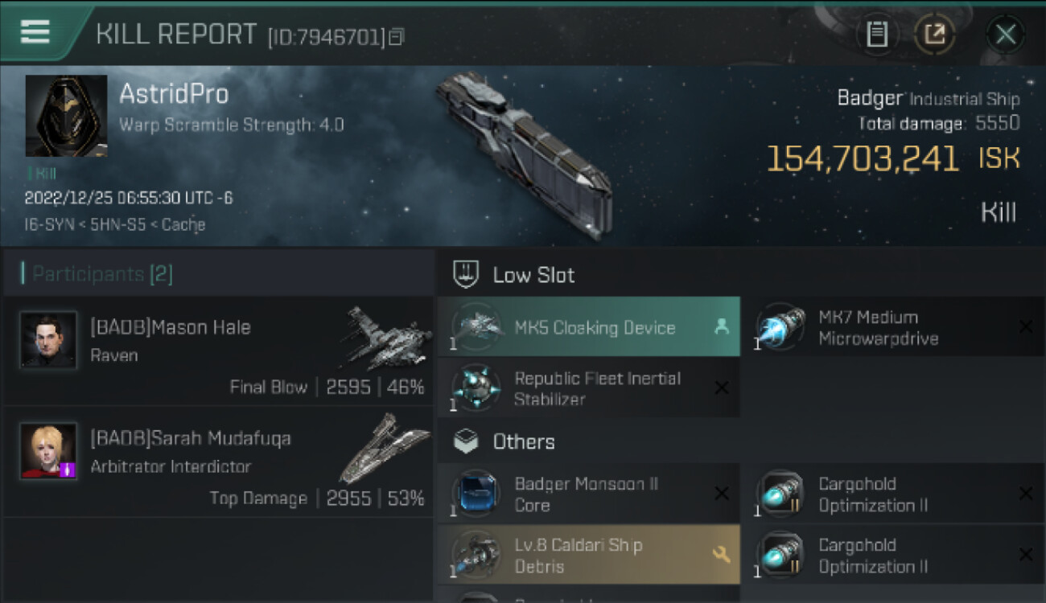1046x603 pixels.
Task: Copy the kill report ID
Action: [396, 37]
